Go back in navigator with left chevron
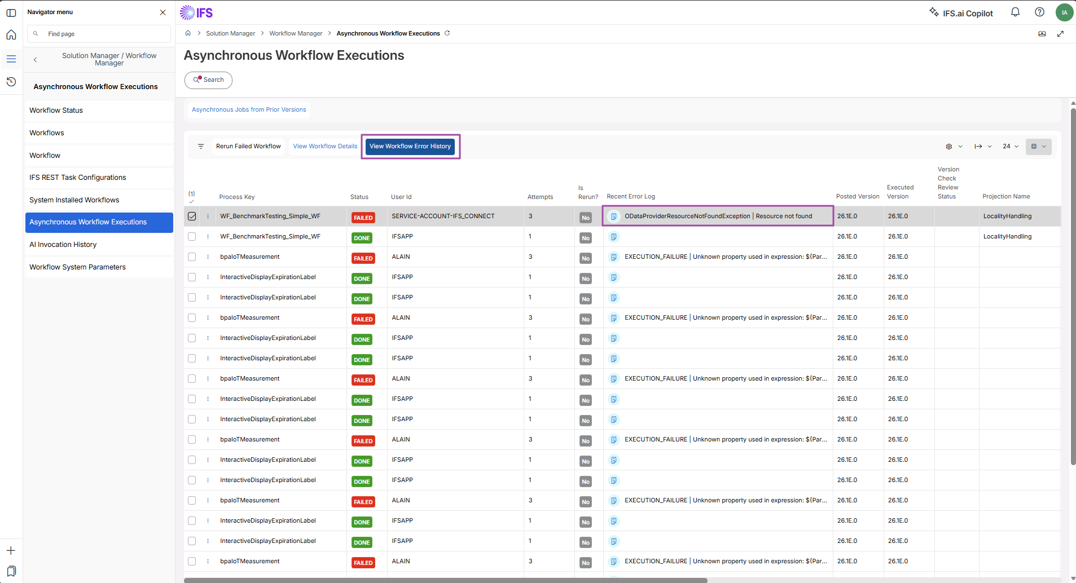Viewport: 1076px width, 583px height. tap(35, 59)
